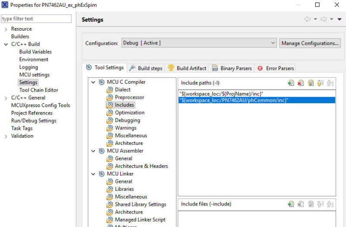
Task: Open back history dropdown arrow
Action: pyautogui.click(x=315, y=19)
